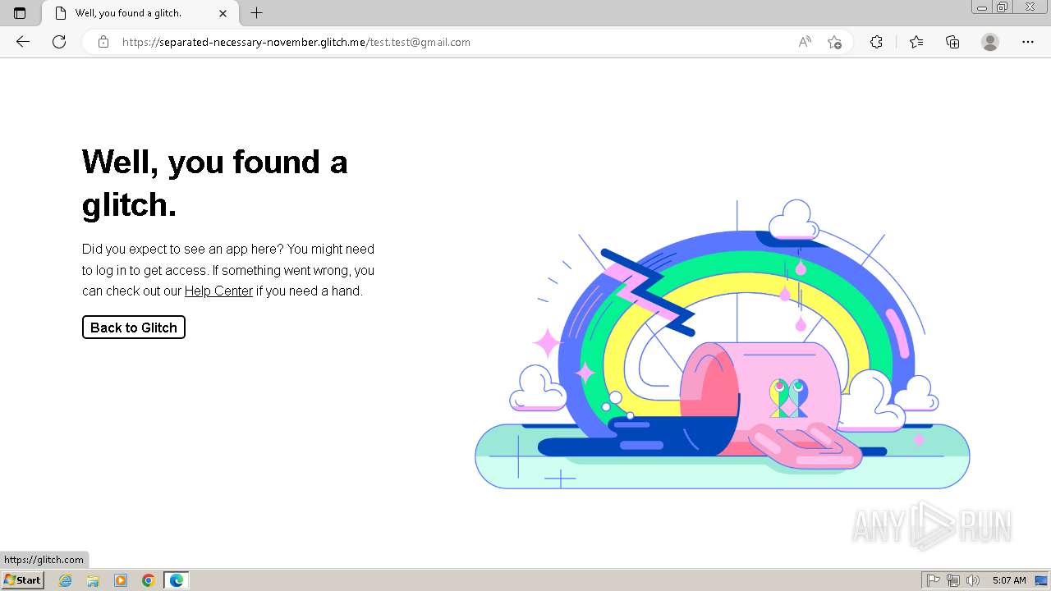Open File Explorer folder taskbar icon

(x=93, y=580)
